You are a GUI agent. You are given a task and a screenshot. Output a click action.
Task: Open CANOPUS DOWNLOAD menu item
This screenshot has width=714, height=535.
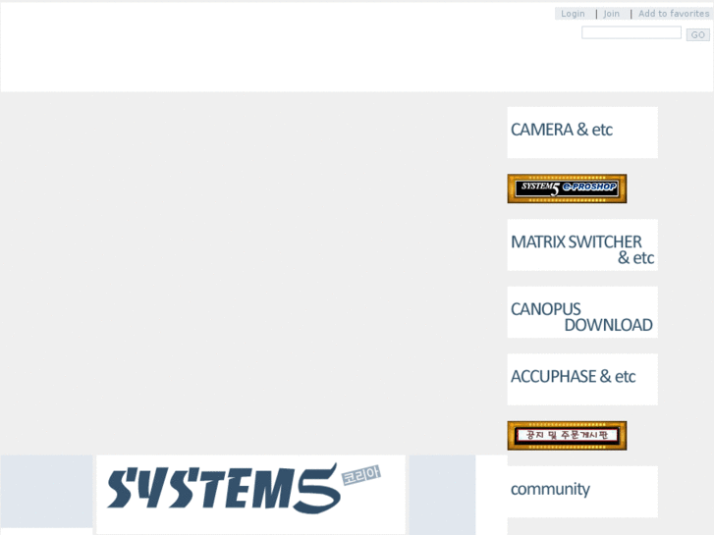pyautogui.click(x=582, y=312)
